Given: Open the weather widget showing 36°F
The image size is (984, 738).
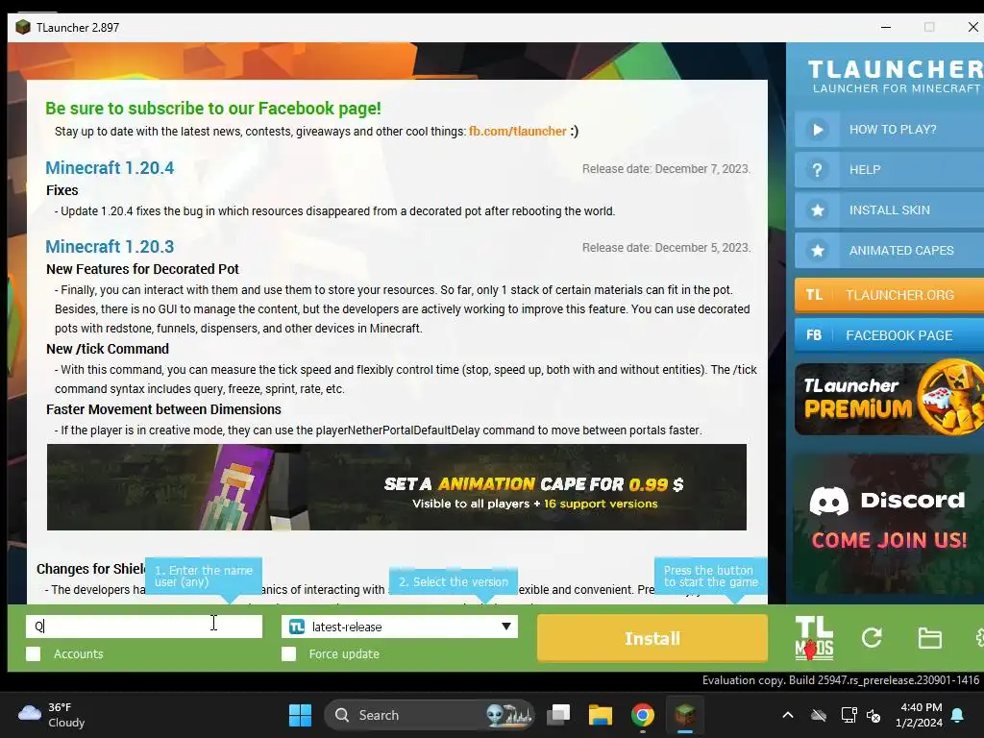Looking at the screenshot, I should (x=52, y=715).
